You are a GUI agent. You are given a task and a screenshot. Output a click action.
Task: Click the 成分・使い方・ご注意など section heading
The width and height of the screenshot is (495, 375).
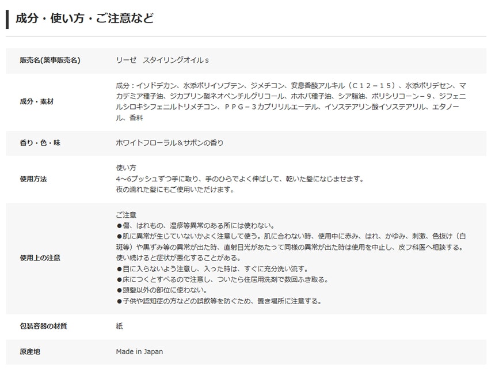84,18
